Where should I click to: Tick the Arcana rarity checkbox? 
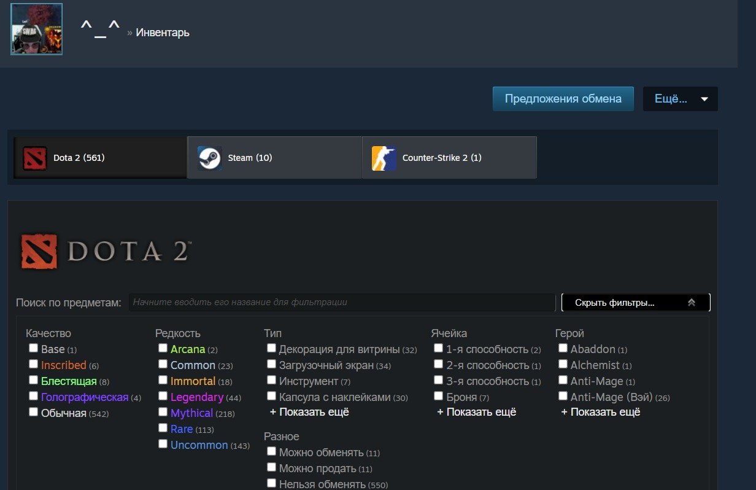[163, 348]
